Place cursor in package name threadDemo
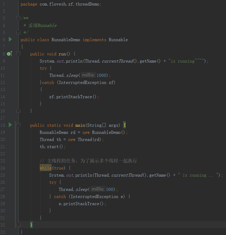This screenshot has height=235, width=226. pos(87,4)
